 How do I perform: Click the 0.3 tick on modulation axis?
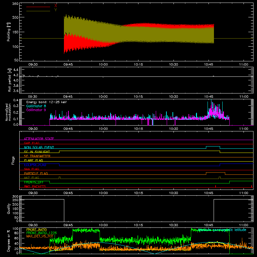coord(16,106)
